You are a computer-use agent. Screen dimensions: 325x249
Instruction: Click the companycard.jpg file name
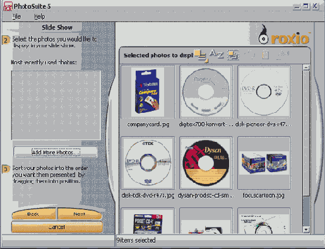[148, 124]
